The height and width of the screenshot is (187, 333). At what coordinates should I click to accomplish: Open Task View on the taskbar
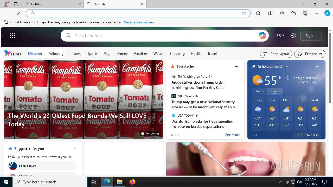pos(94,182)
